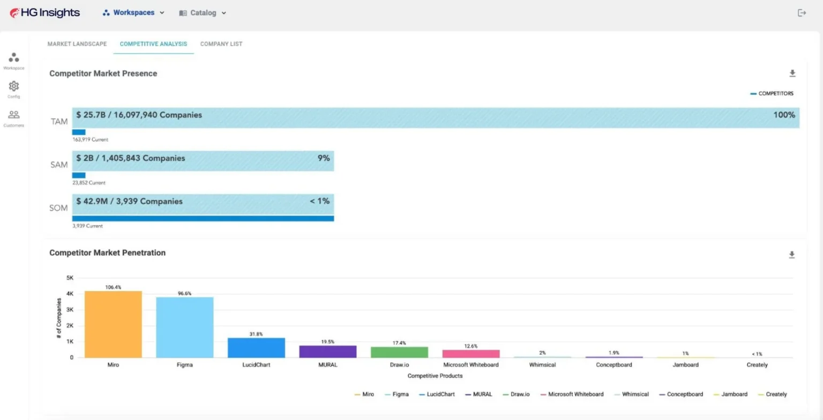This screenshot has width=823, height=420.
Task: Click the '23,852 Current' label
Action: tap(89, 183)
